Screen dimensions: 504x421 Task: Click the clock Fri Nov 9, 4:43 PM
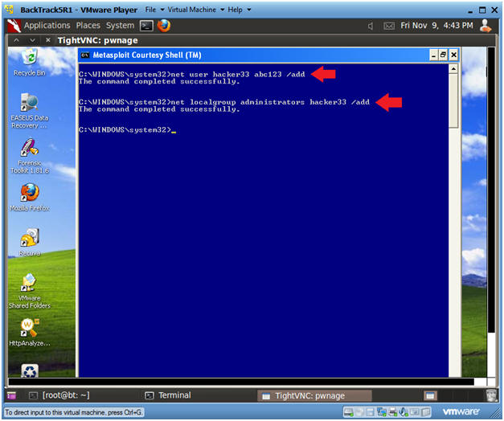coord(436,26)
